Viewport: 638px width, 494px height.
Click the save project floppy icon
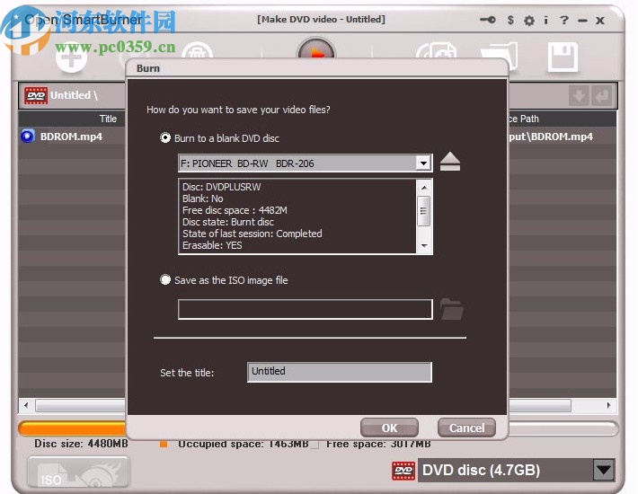tap(563, 57)
